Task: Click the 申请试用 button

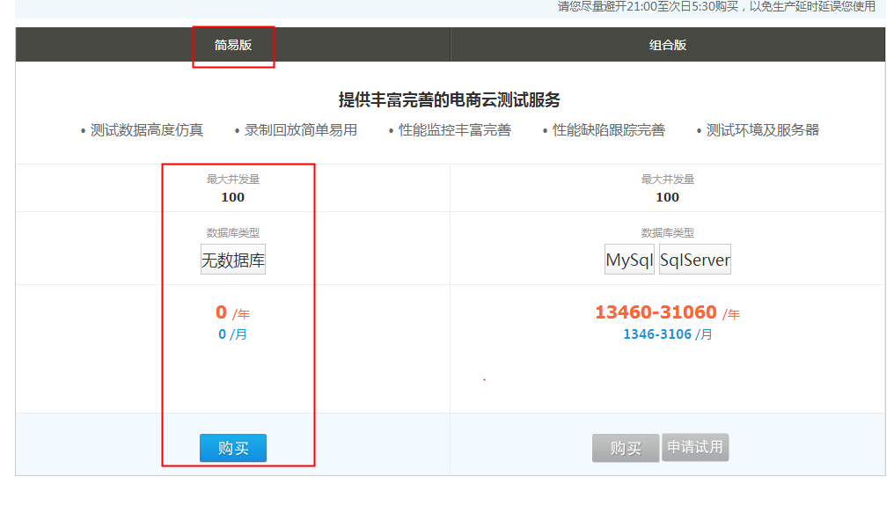Action: [x=695, y=447]
